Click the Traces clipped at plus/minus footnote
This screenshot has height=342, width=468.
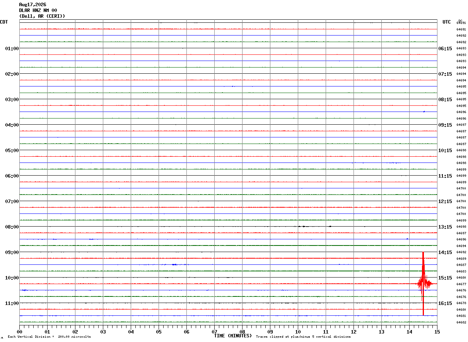click(303, 337)
